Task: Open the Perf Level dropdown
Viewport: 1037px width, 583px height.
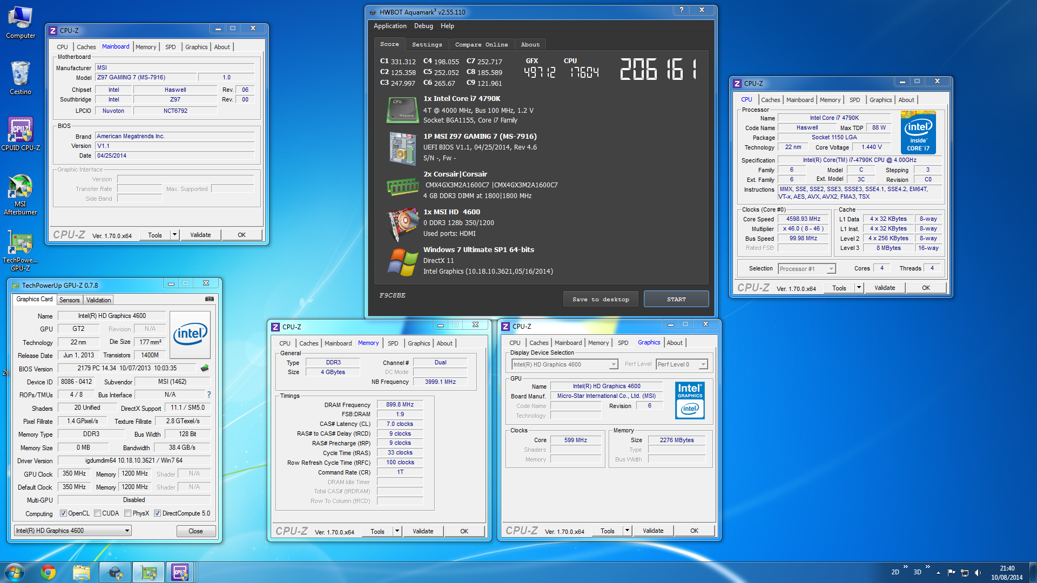Action: click(682, 364)
